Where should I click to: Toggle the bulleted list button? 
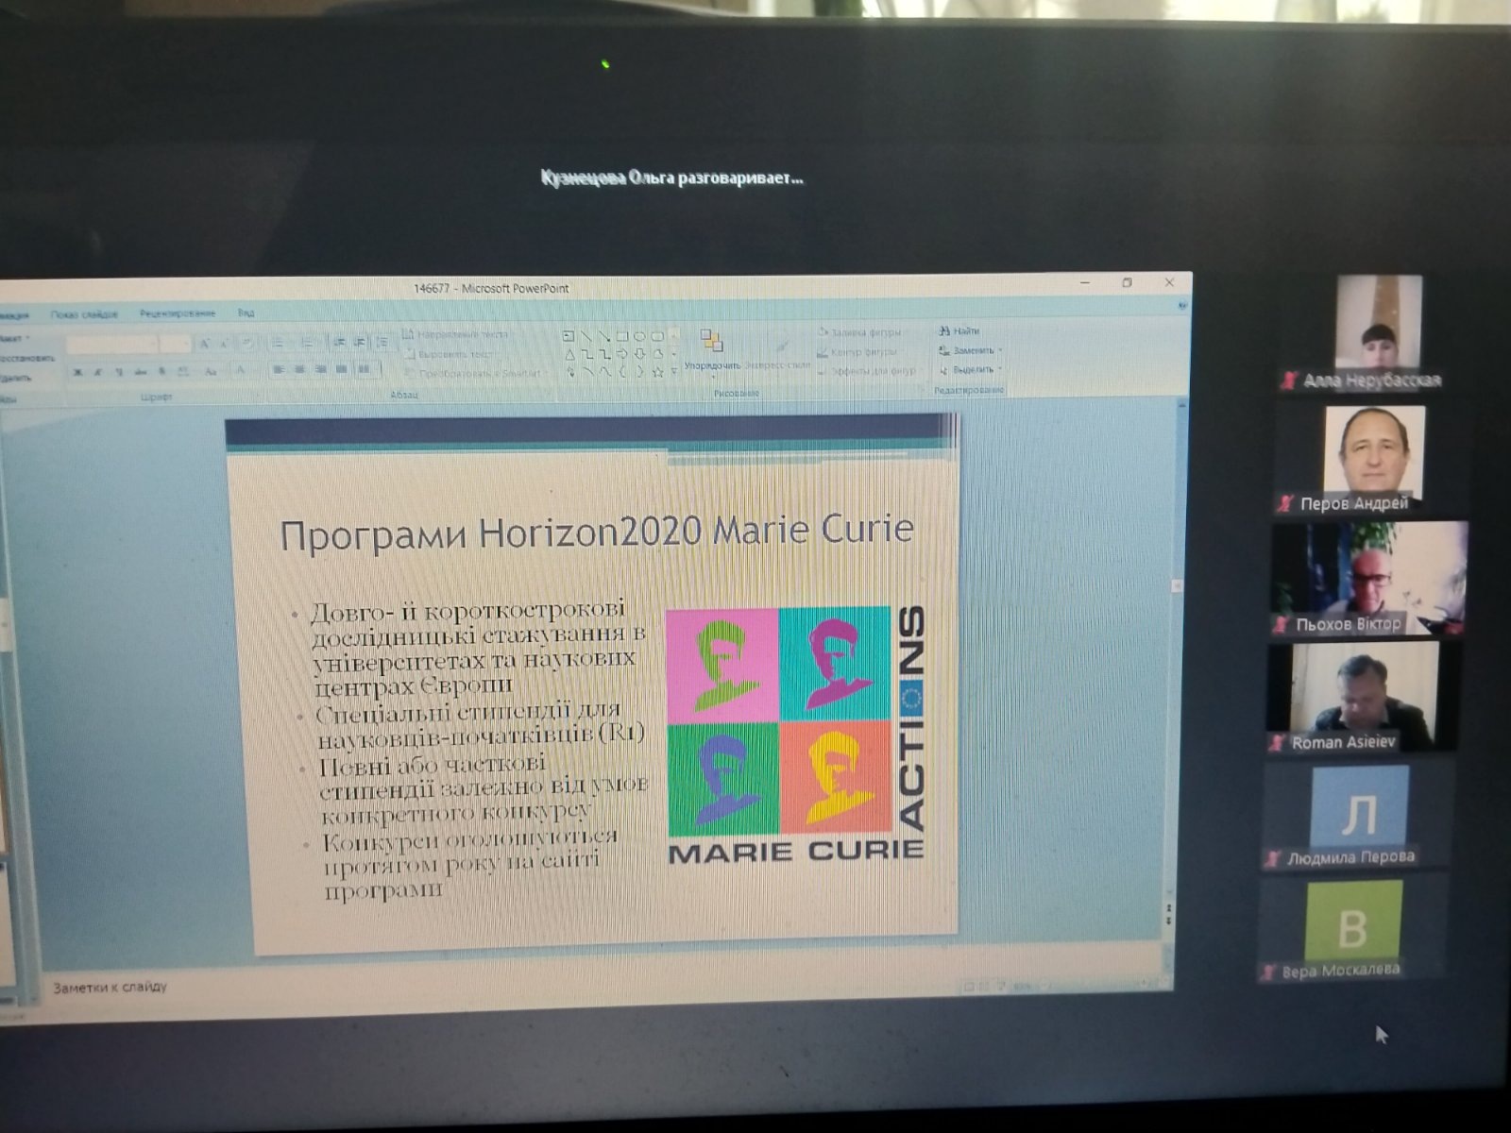278,343
